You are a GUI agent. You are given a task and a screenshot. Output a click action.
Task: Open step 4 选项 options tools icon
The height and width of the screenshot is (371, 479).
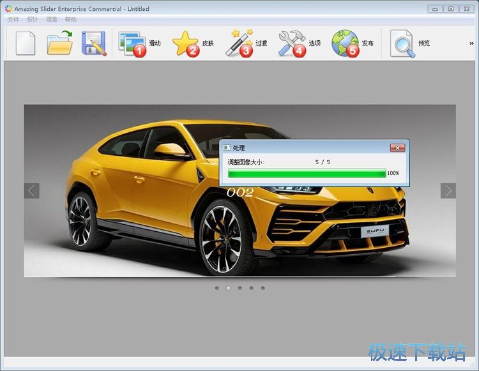pyautogui.click(x=292, y=43)
